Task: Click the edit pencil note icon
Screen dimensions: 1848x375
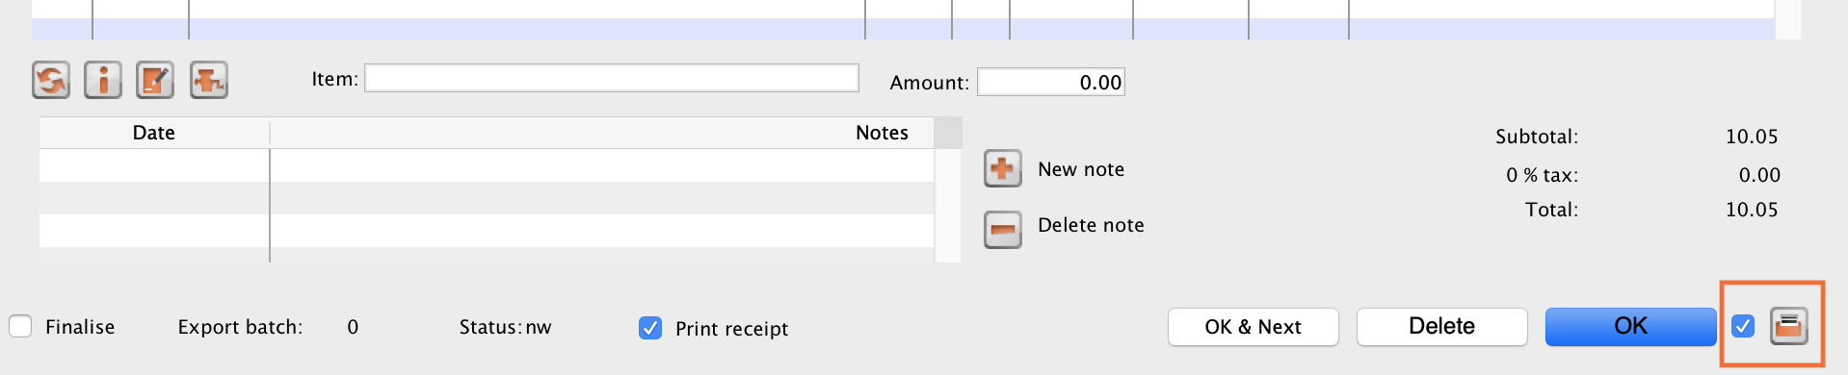Action: (155, 80)
